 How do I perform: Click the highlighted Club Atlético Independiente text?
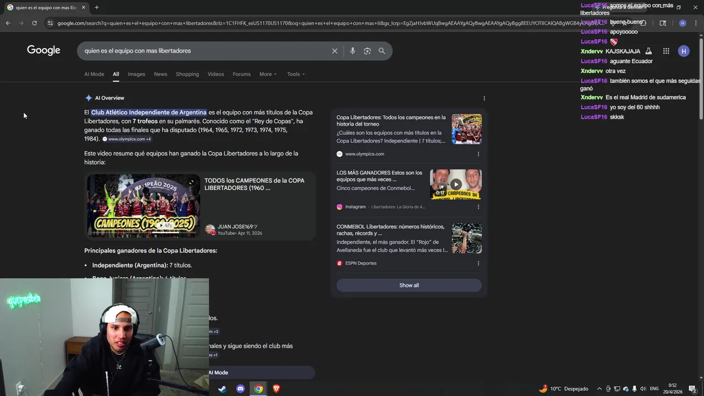(x=148, y=112)
